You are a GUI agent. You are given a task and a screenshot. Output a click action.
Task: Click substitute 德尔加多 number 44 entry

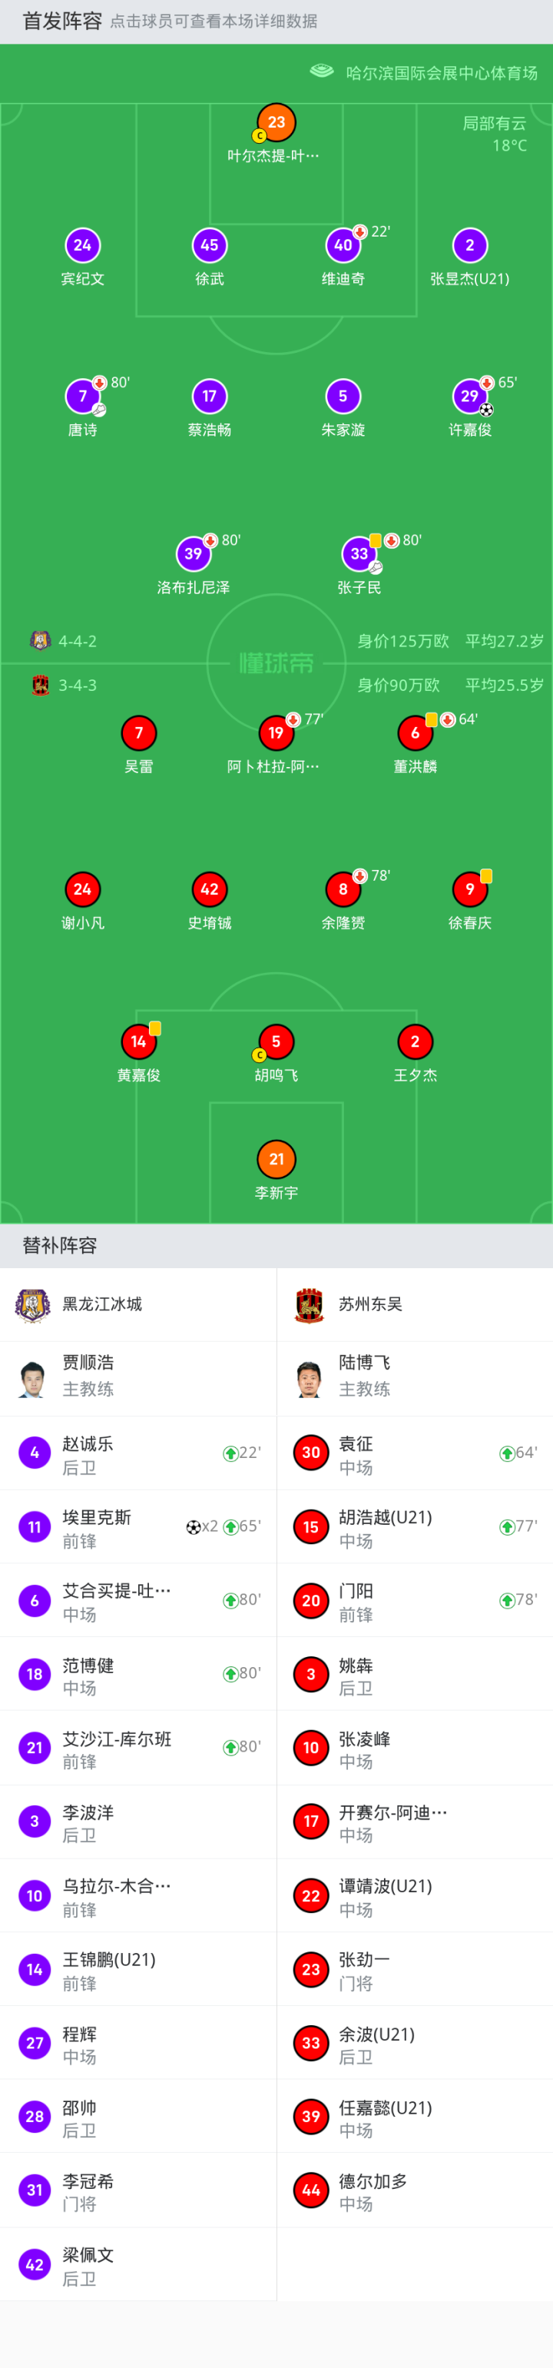click(x=414, y=2190)
